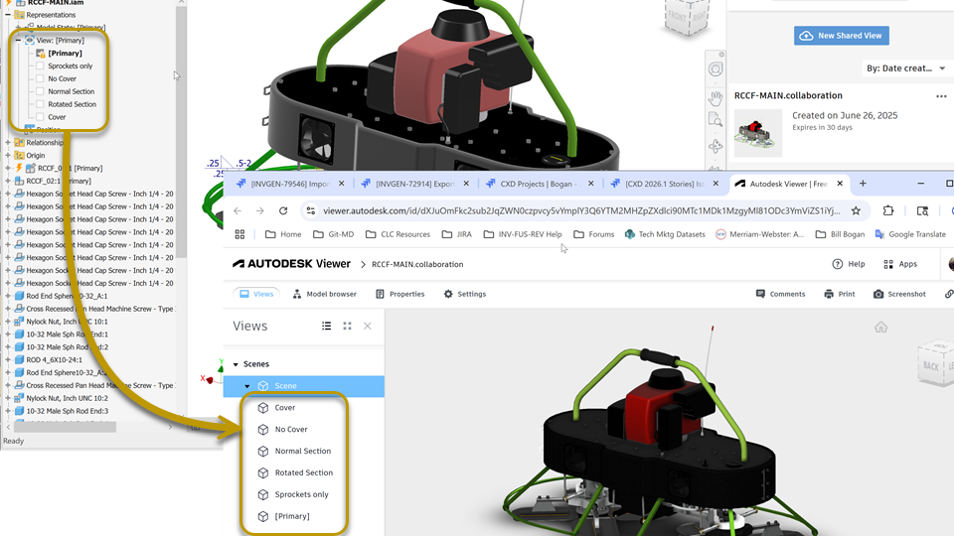Viewport: 954px width, 536px height.
Task: Open the RCCF-MAIN.collaboration options menu
Action: point(941,96)
